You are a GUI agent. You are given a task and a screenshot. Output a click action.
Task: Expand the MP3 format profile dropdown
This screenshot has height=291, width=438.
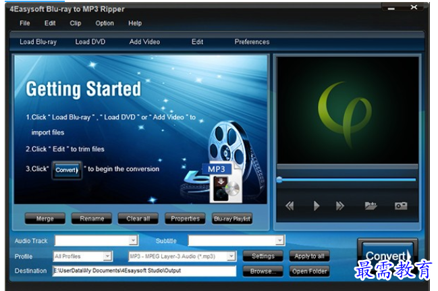[x=231, y=256]
